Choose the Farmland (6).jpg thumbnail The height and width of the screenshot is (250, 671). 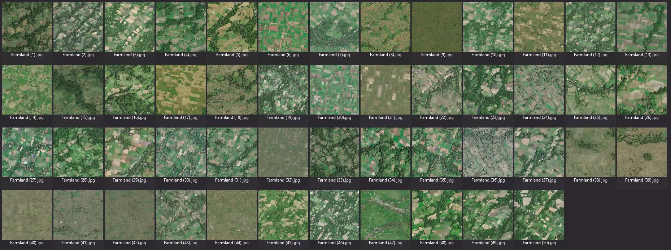[283, 27]
